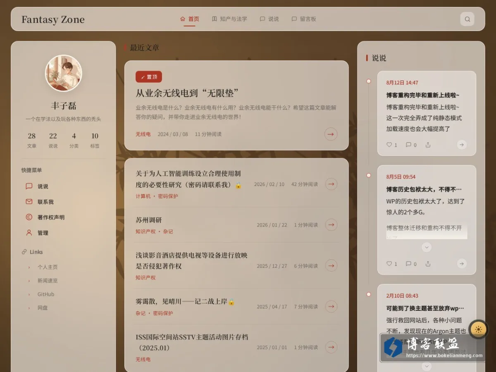Open 著作权声明 in the quick menu
The height and width of the screenshot is (372, 496).
coord(63,217)
